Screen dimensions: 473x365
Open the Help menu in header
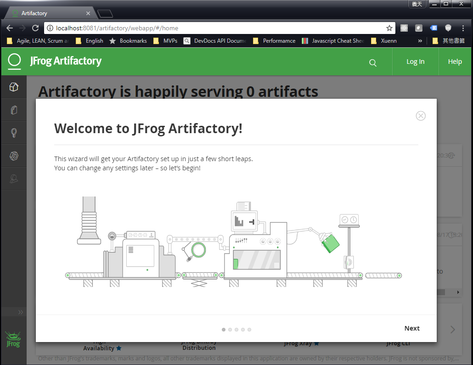[455, 62]
